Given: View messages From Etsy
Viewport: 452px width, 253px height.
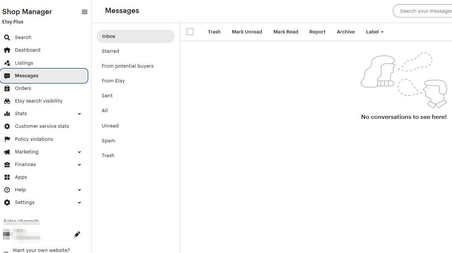Looking at the screenshot, I should [x=113, y=81].
